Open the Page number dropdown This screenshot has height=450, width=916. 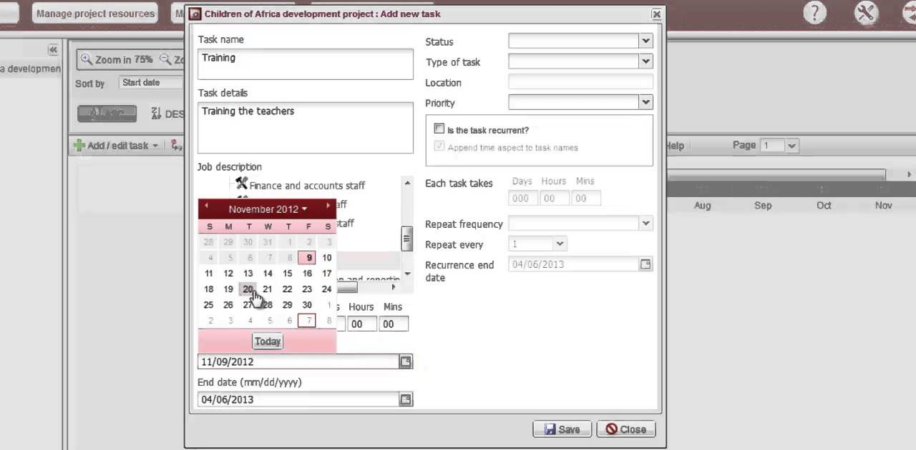tap(791, 146)
